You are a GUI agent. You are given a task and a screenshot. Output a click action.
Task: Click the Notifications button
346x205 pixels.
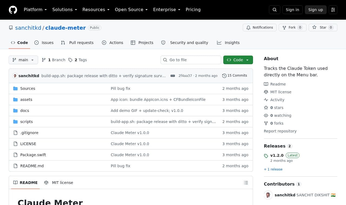click(x=260, y=28)
